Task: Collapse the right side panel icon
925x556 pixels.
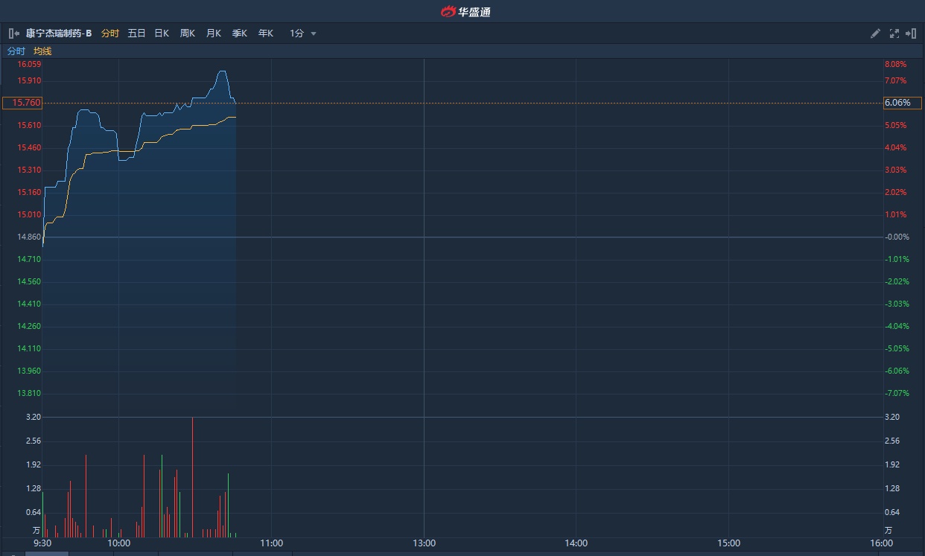Action: pos(911,33)
